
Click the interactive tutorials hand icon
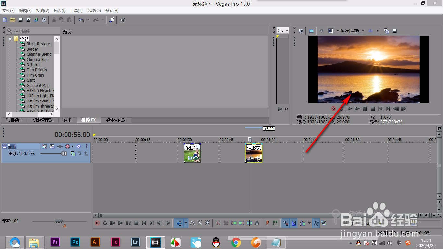click(112, 20)
